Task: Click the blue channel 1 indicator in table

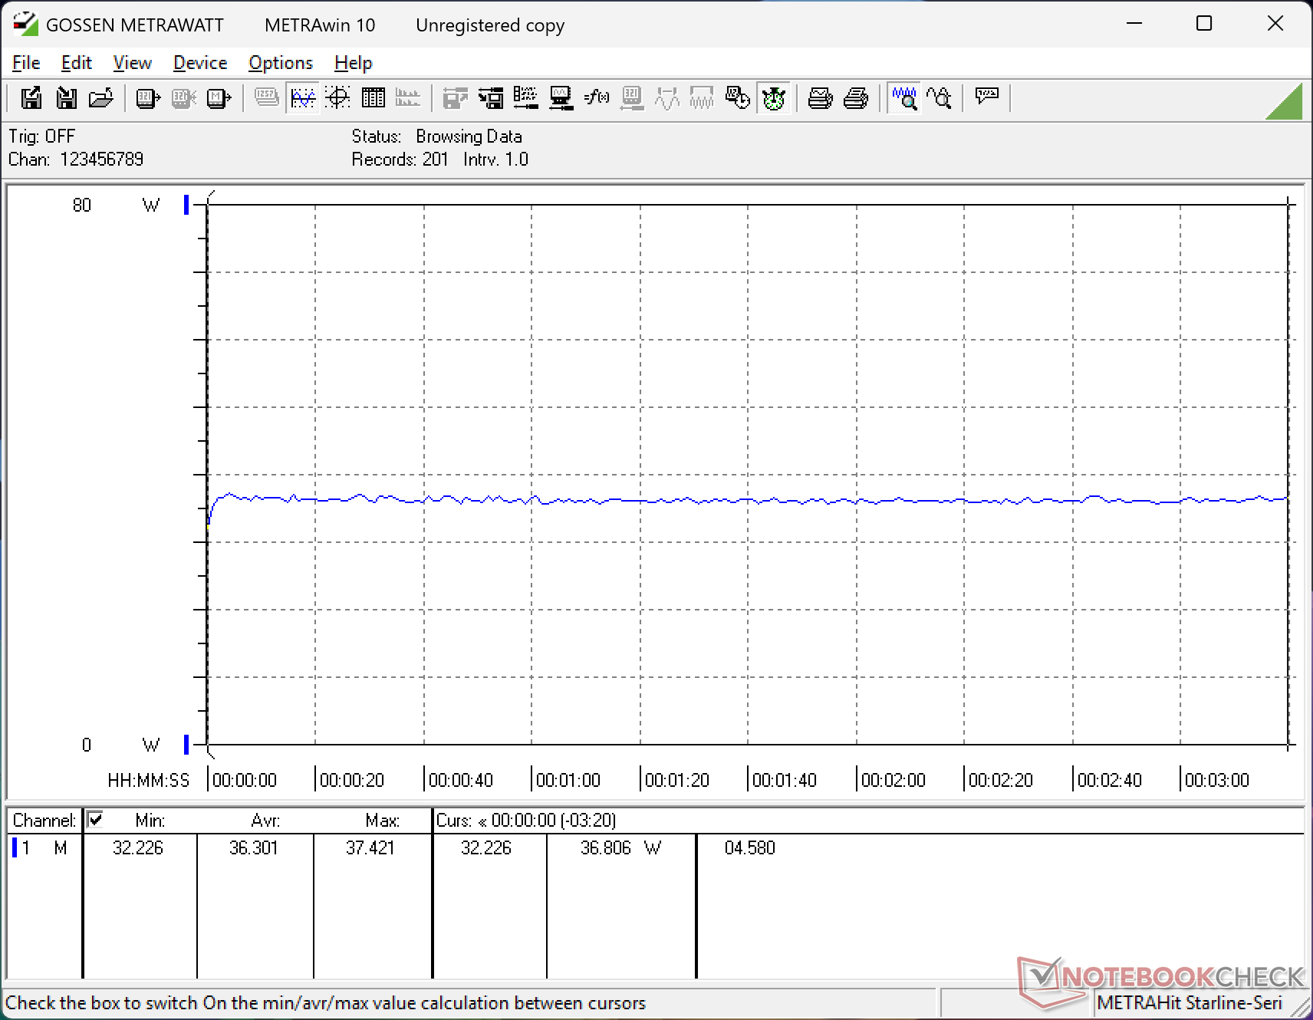Action: pos(15,848)
